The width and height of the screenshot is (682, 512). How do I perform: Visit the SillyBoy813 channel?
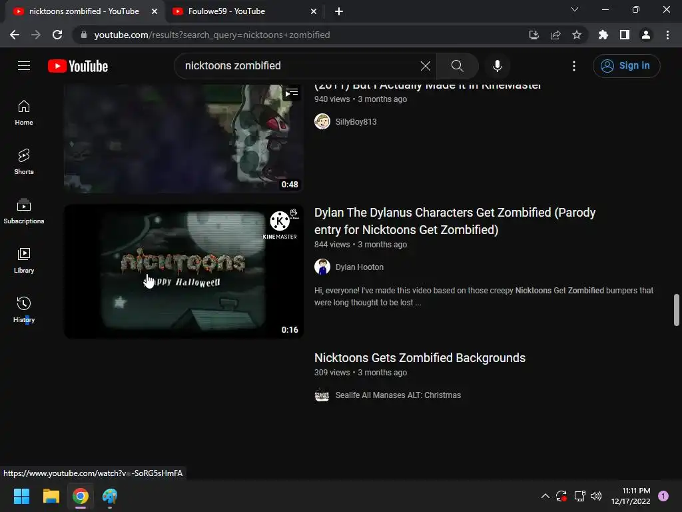point(356,122)
